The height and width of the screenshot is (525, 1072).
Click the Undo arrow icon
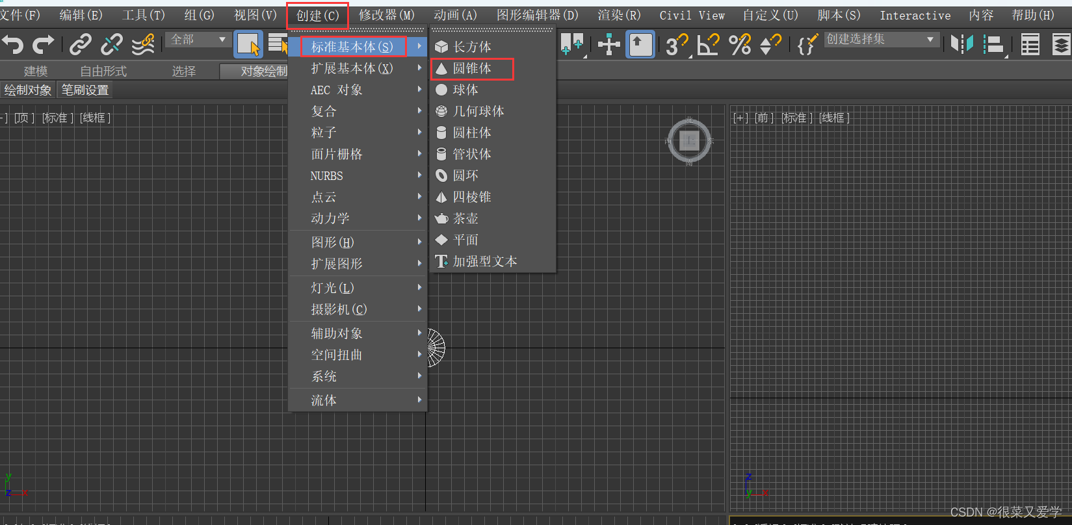(12, 44)
